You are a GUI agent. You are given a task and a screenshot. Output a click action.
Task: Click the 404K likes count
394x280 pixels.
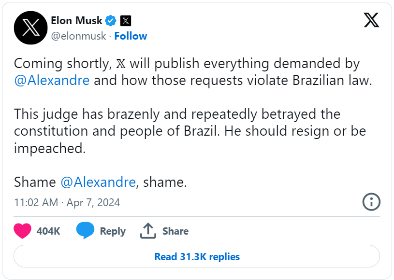(48, 231)
